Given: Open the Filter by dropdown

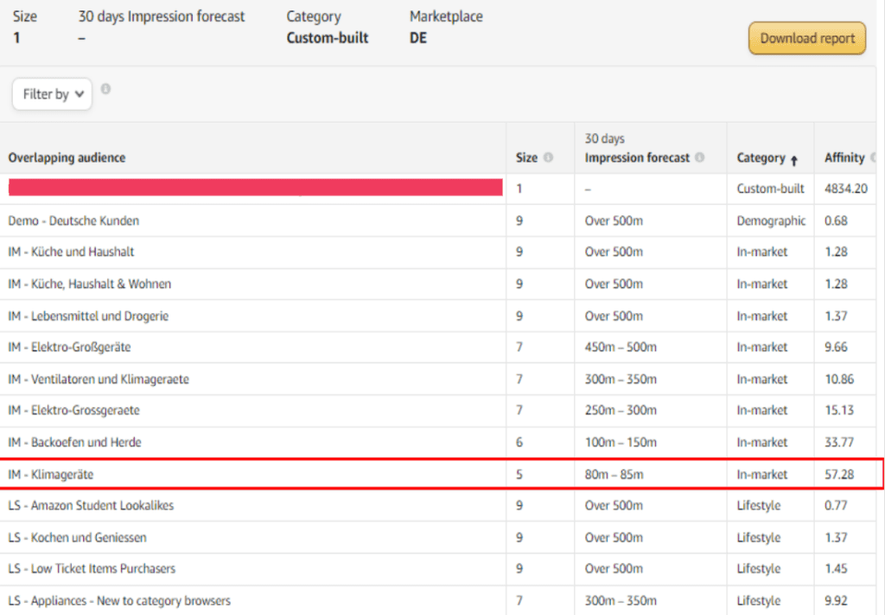Looking at the screenshot, I should click(x=51, y=94).
